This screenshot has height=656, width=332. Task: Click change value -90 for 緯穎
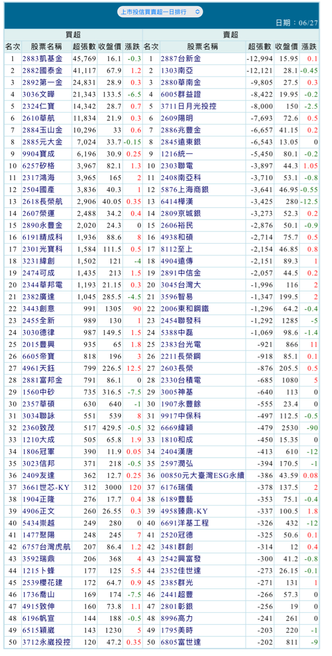312,427
